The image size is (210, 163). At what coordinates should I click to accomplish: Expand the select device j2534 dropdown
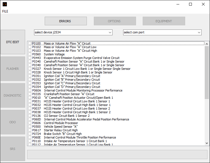coord(73,33)
